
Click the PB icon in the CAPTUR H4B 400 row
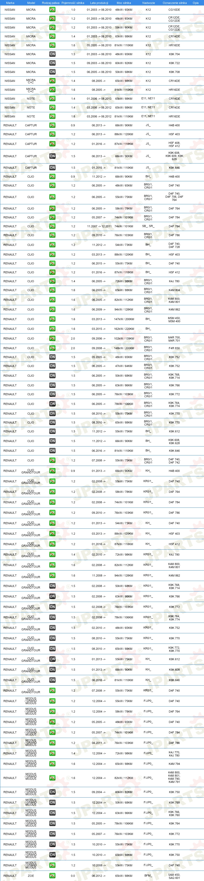(x=52, y=125)
